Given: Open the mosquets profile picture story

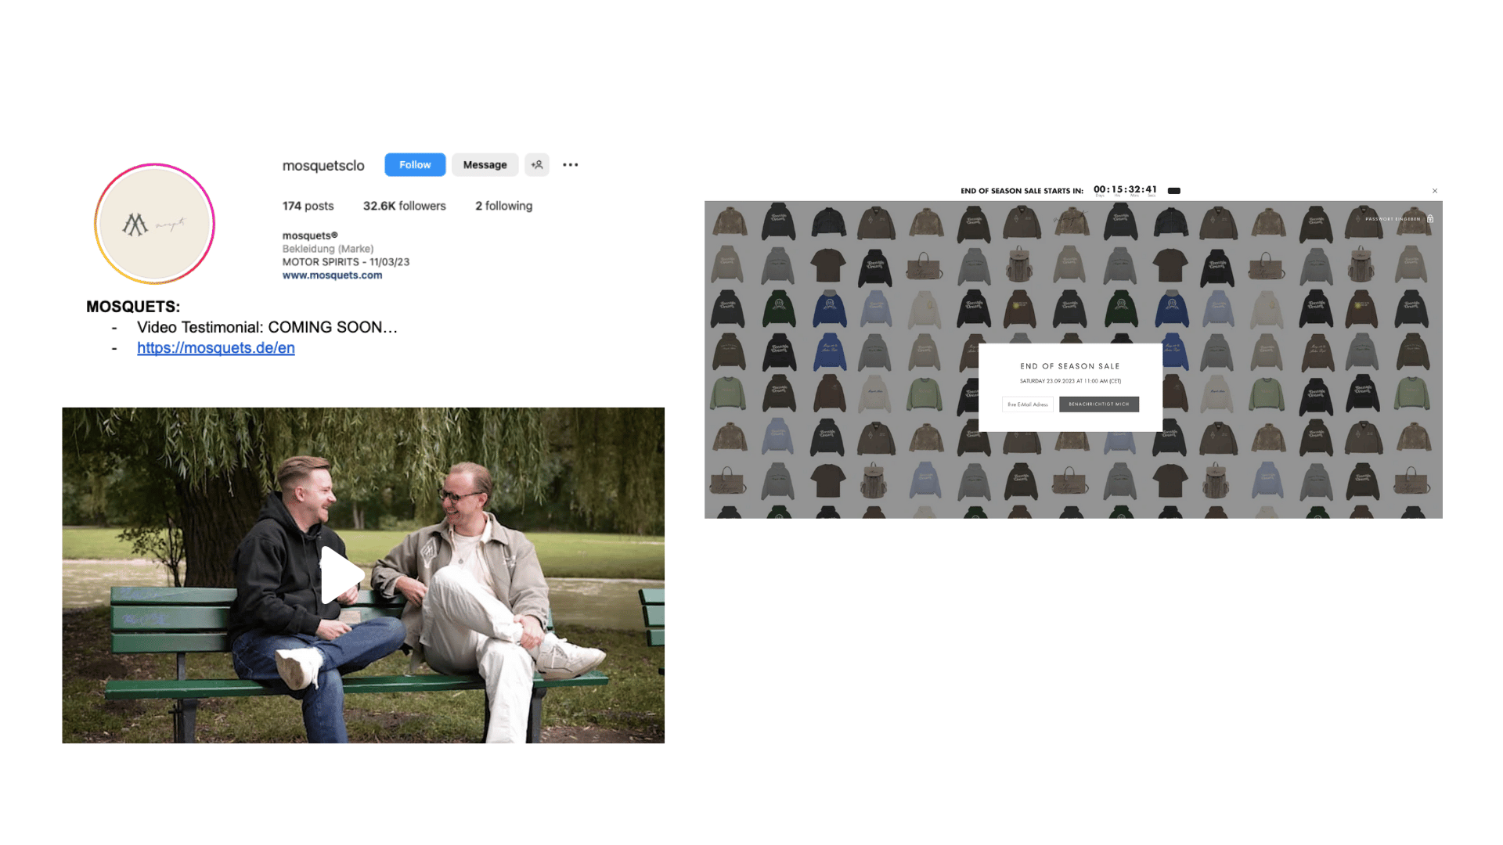Looking at the screenshot, I should click(155, 224).
